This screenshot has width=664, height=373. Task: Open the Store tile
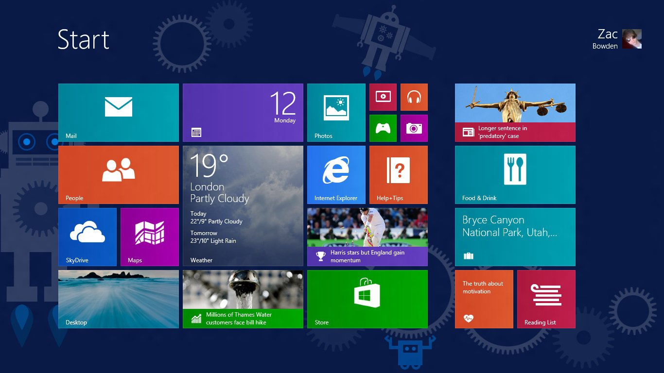pos(367,299)
